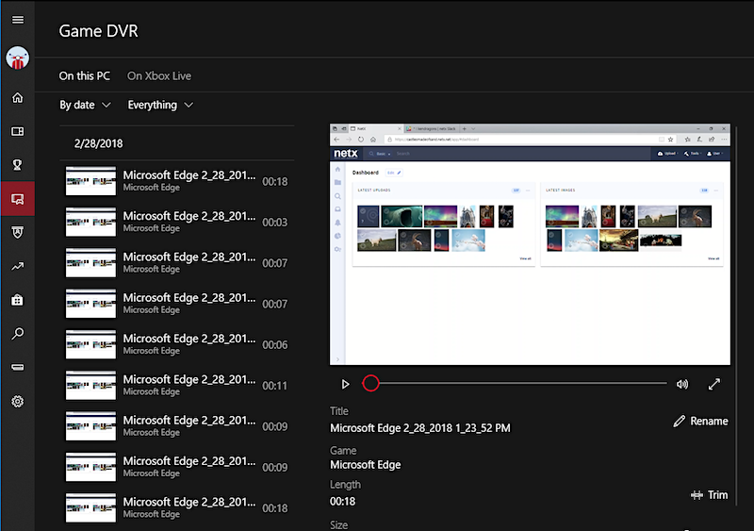Open Trending arrow icon in sidebar
The height and width of the screenshot is (531, 754).
(17, 267)
